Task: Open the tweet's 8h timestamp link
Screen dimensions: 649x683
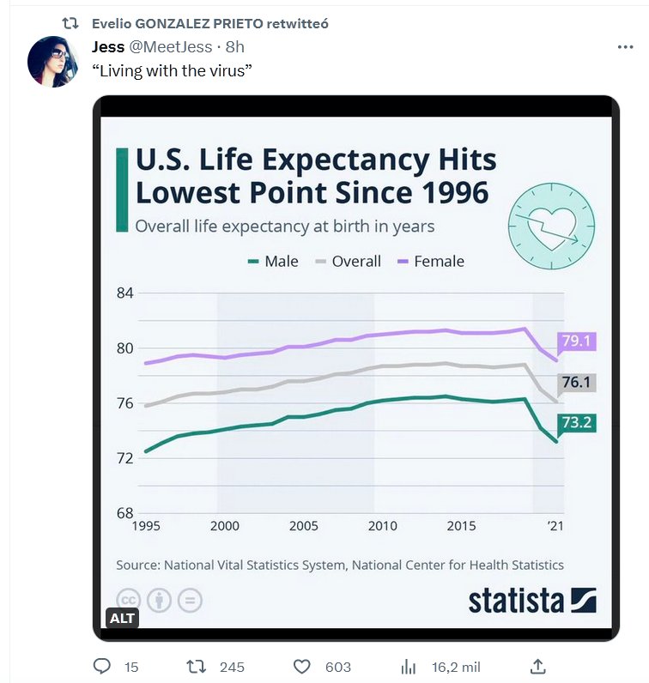Action: click(x=234, y=46)
